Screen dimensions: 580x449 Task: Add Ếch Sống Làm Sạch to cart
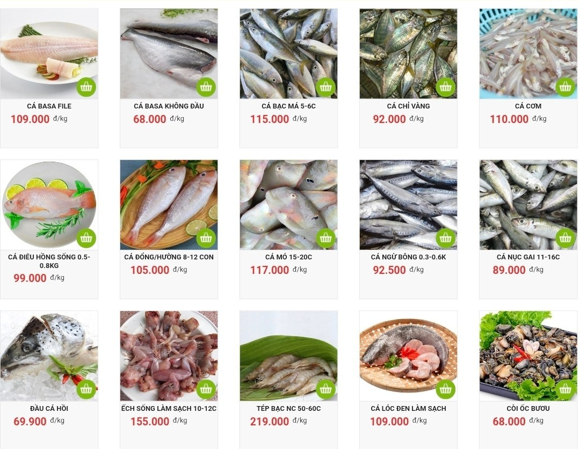point(206,389)
